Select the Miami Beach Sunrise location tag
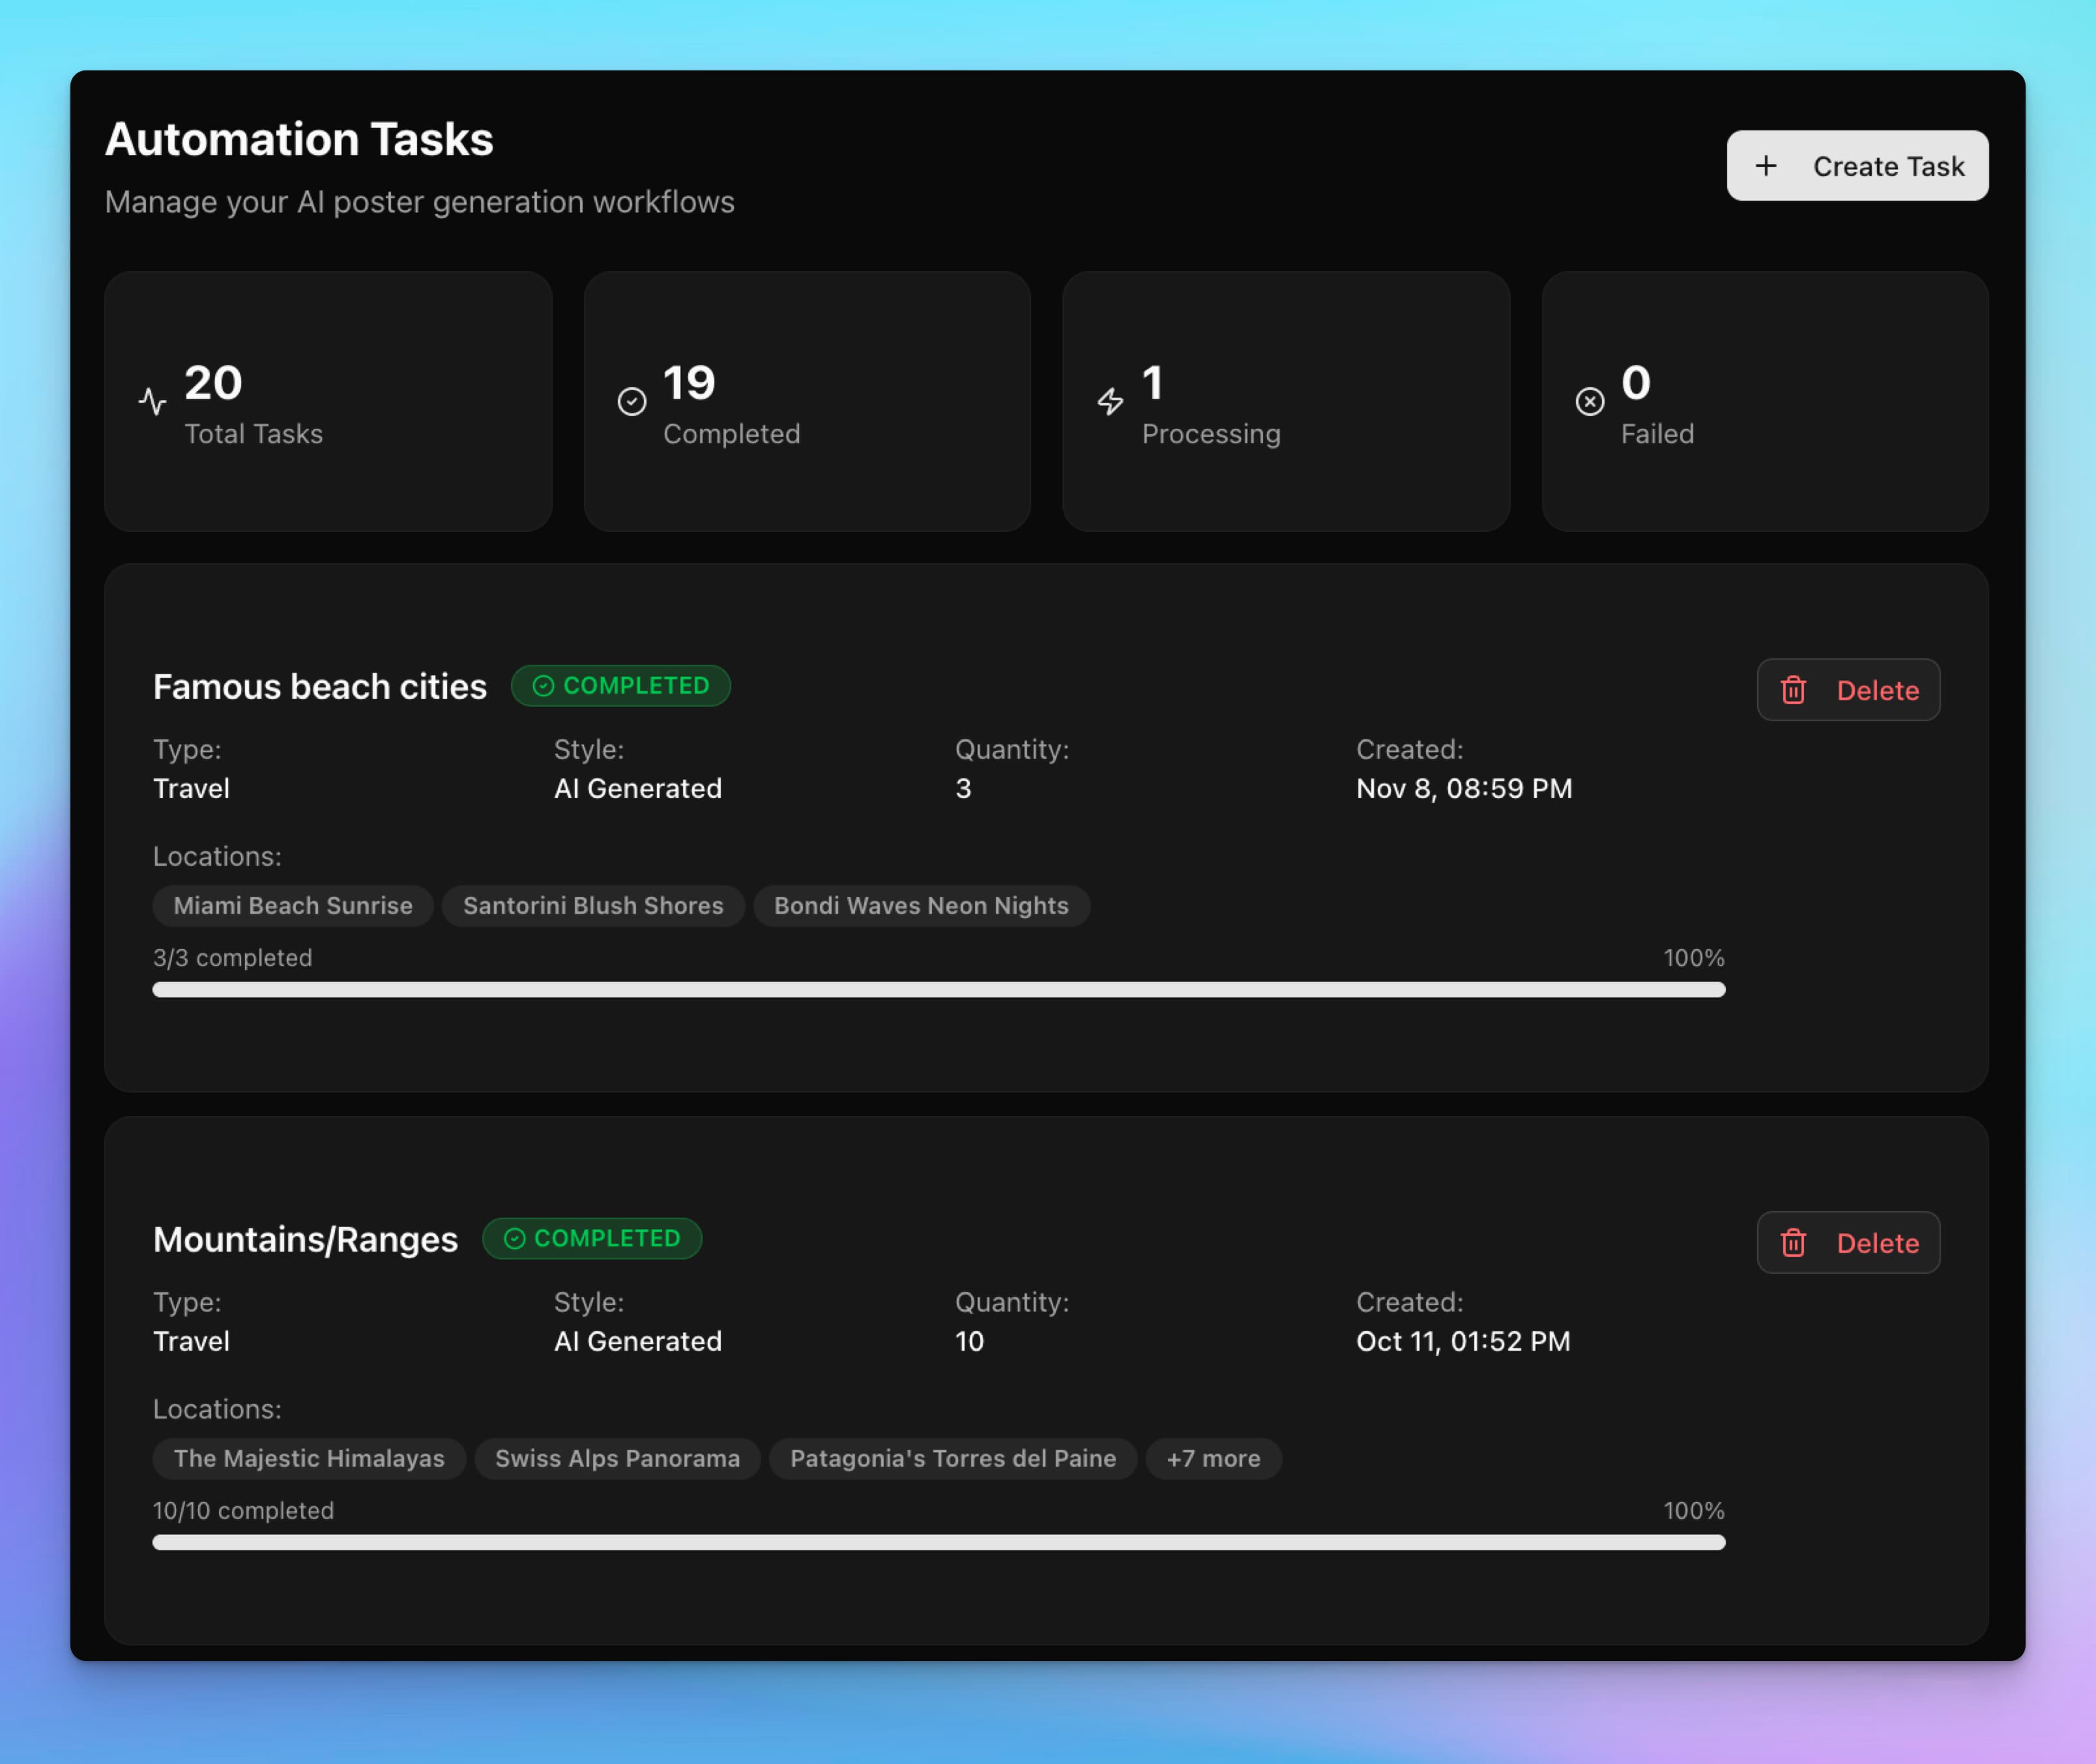The height and width of the screenshot is (1764, 2096). coord(292,906)
